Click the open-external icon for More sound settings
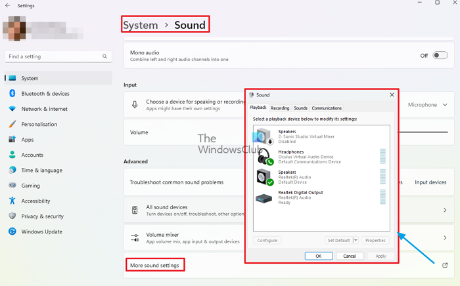The width and height of the screenshot is (460, 286). tap(446, 265)
